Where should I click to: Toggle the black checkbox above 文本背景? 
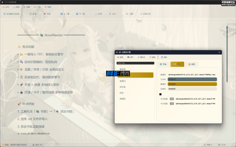pos(160,94)
